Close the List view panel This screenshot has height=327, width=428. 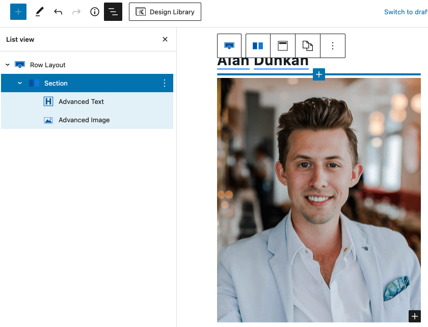point(165,39)
